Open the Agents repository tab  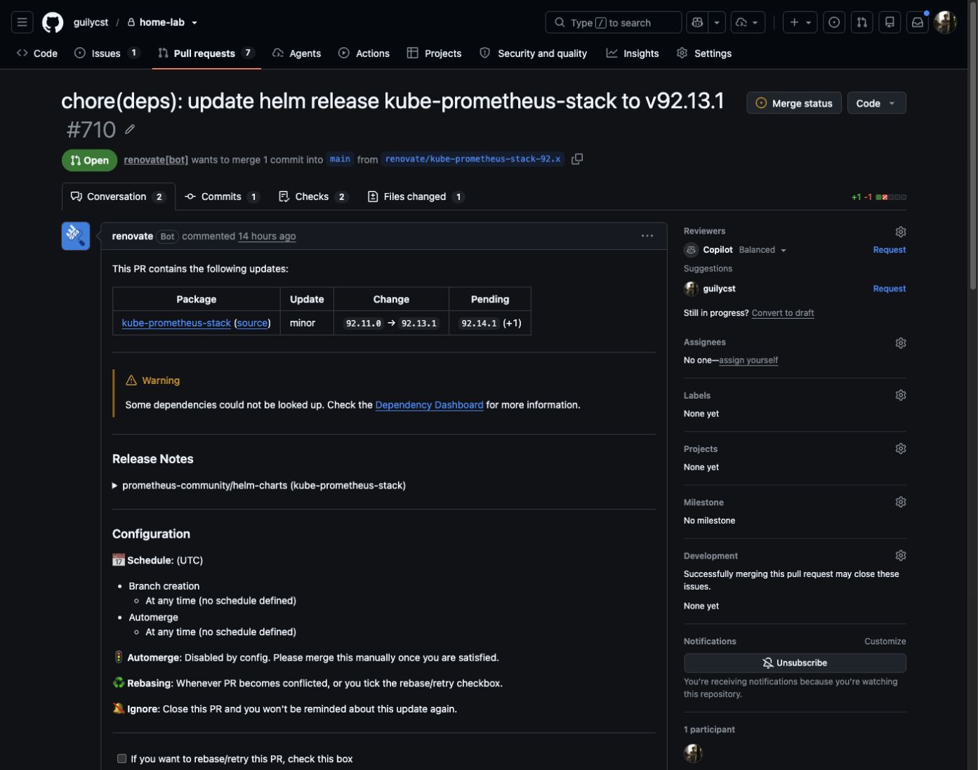(x=296, y=53)
